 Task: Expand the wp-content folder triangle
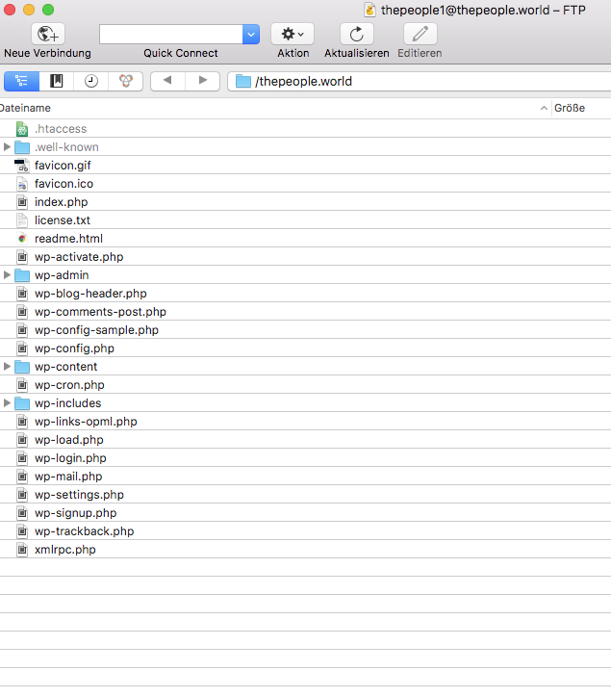[x=8, y=367]
